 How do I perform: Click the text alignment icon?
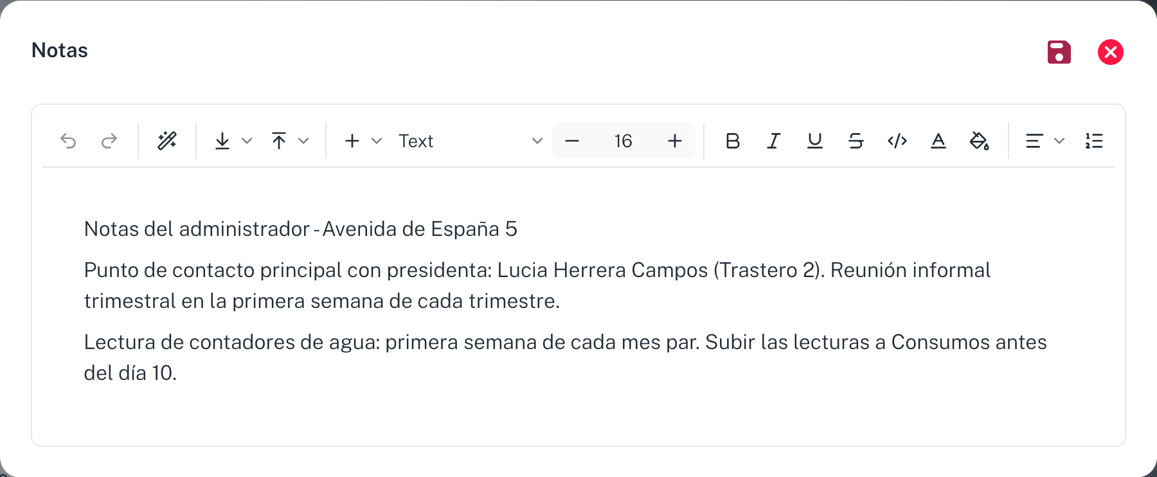(x=1034, y=141)
